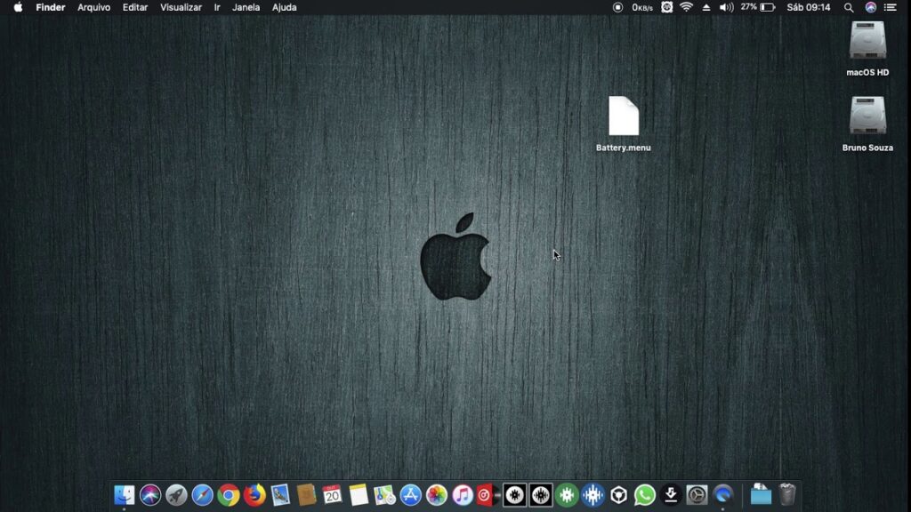
Task: Launch WhatsApp from the Dock
Action: pyautogui.click(x=645, y=495)
